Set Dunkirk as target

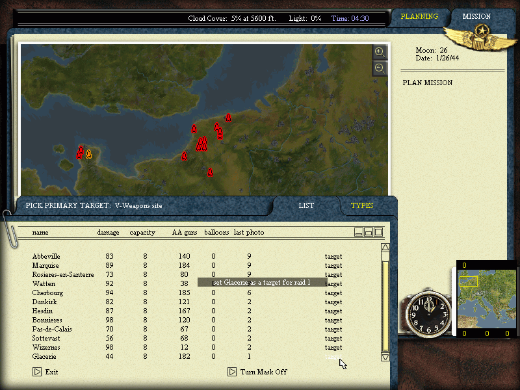333,302
